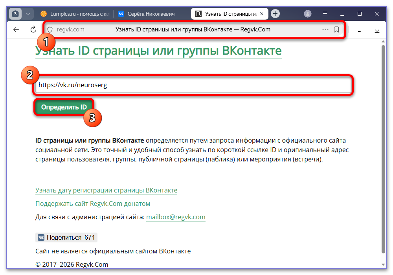The width and height of the screenshot is (393, 275).
Task: Open Поддержать сайт Regvk.Com донатом link
Action: pos(93,203)
